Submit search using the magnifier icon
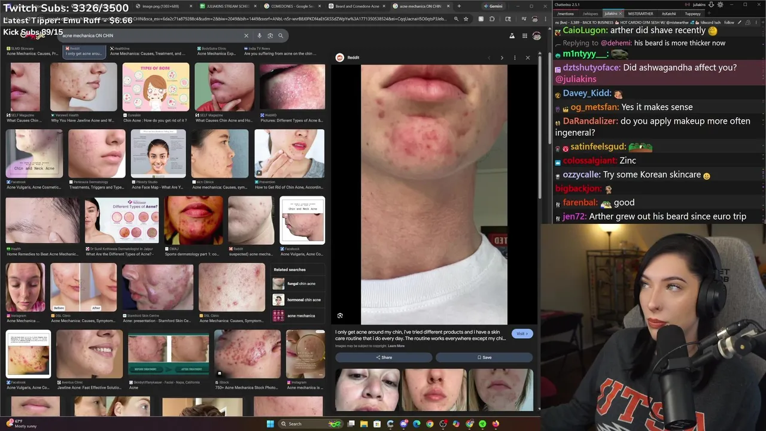766x431 pixels. point(281,35)
